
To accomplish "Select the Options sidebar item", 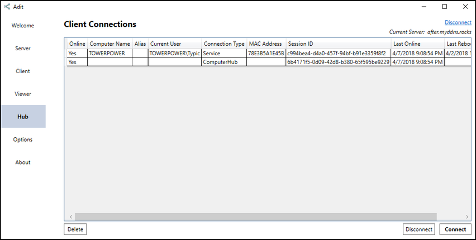I will (x=23, y=140).
